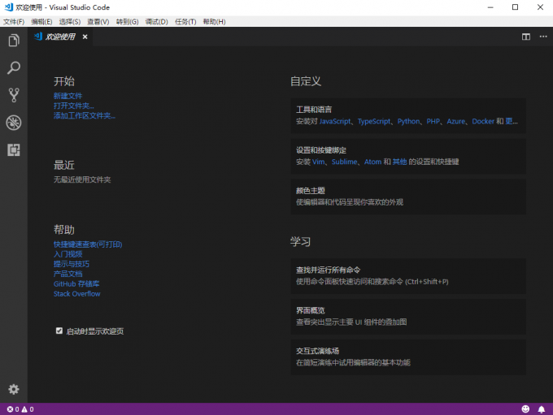The width and height of the screenshot is (553, 415).
Task: Click the errors count in status bar
Action: coord(13,409)
